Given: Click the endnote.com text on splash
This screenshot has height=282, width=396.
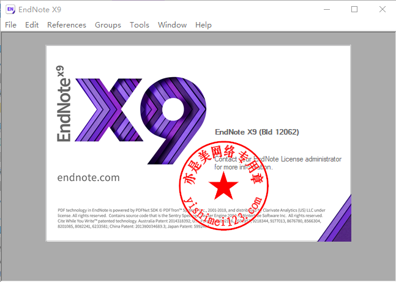Looking at the screenshot, I should (x=88, y=177).
